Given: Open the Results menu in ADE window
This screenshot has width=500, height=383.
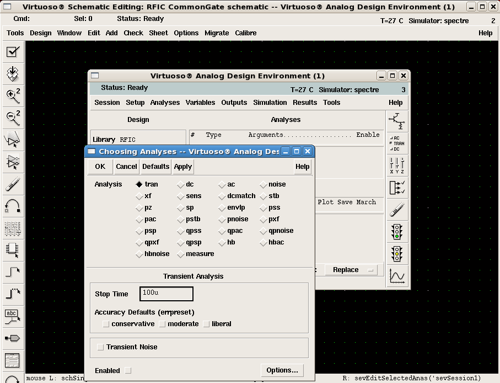Looking at the screenshot, I should 305,103.
